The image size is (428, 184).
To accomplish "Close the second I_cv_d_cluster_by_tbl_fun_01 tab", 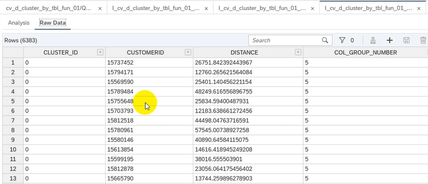I will pyautogui.click(x=206, y=9).
